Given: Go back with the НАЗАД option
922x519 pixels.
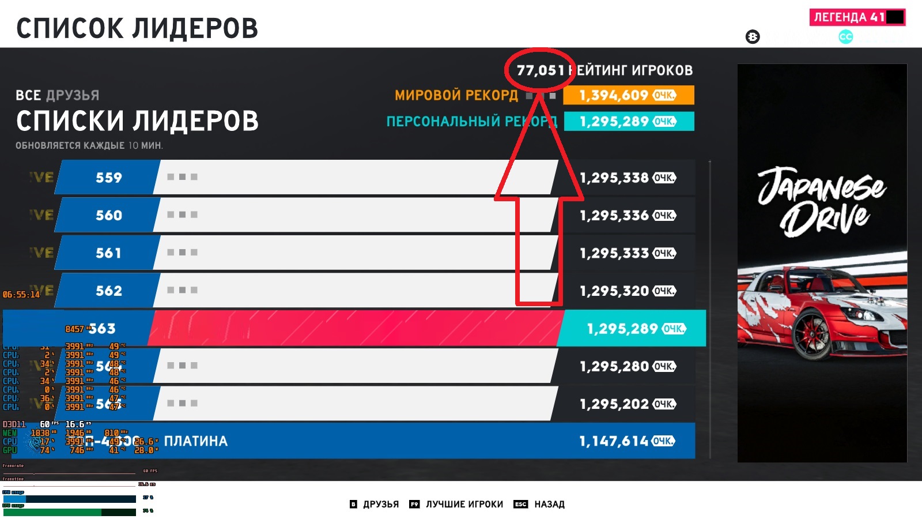Looking at the screenshot, I should pyautogui.click(x=549, y=504).
